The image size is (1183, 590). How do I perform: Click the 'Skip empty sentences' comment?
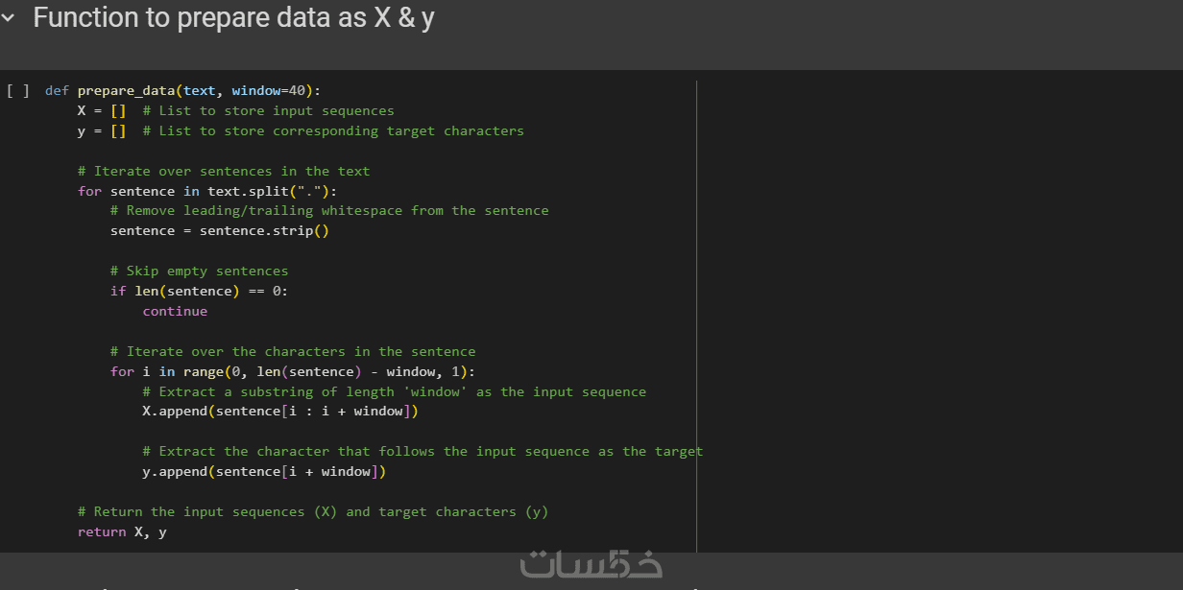[199, 271]
